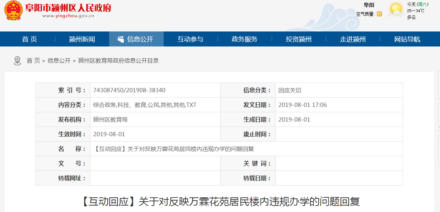Click the www.yingzhou.gov.cn URL text

(68, 16)
